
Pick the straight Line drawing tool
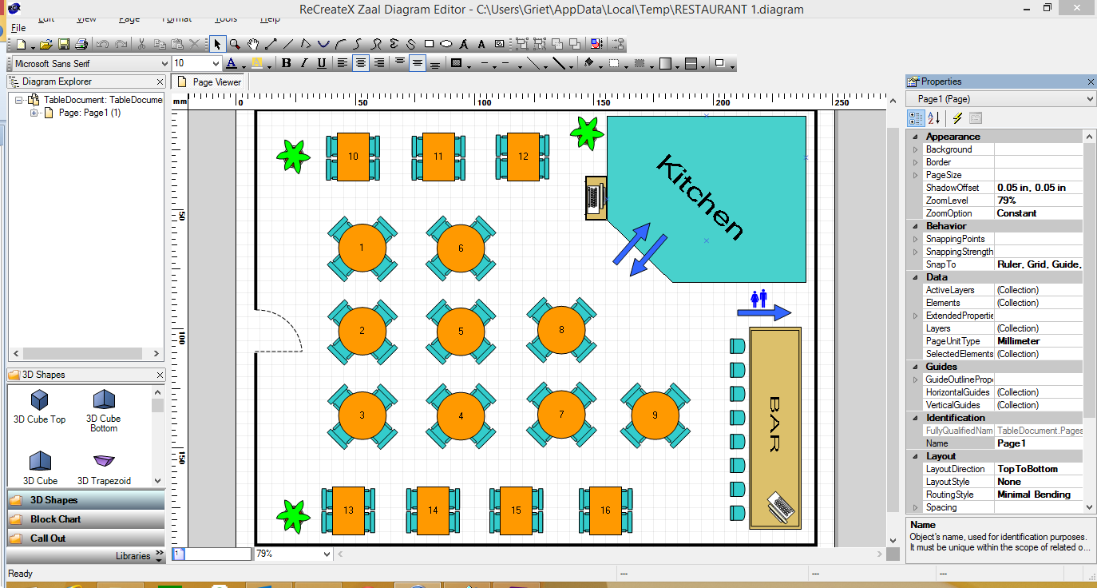[x=288, y=44]
